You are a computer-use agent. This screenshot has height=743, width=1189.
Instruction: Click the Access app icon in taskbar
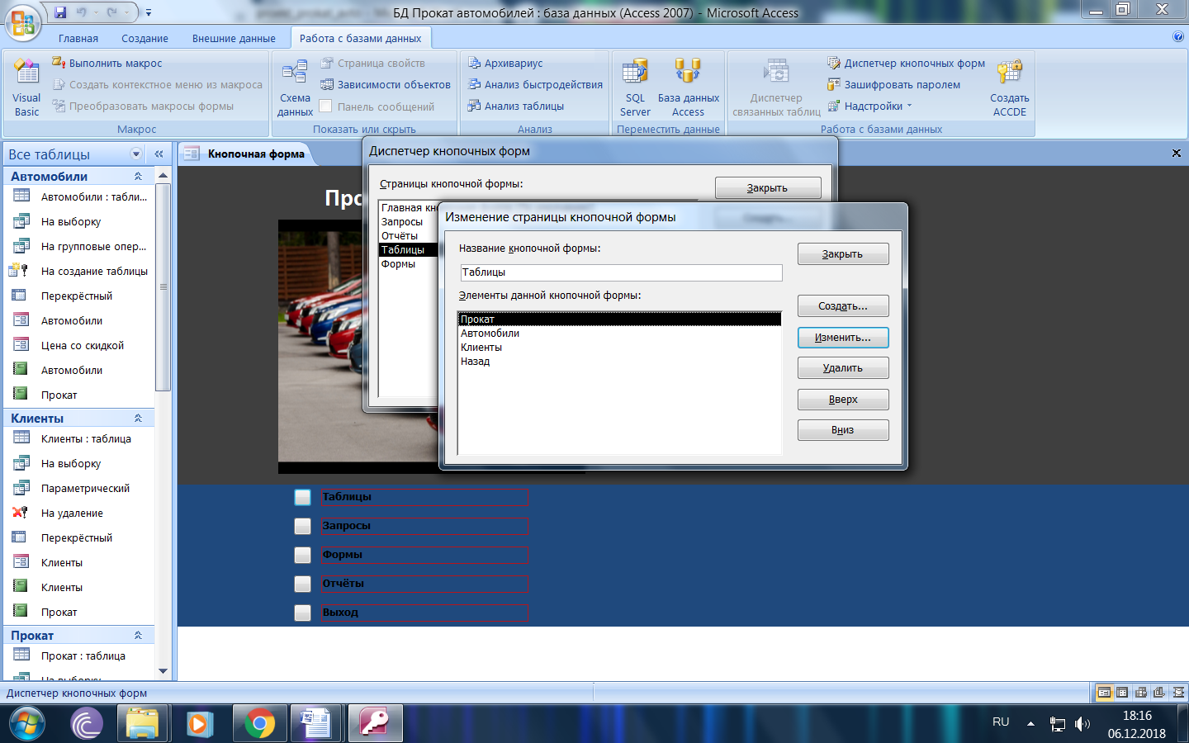point(375,724)
